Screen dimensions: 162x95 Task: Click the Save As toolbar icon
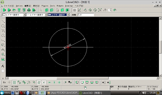coord(24,10)
